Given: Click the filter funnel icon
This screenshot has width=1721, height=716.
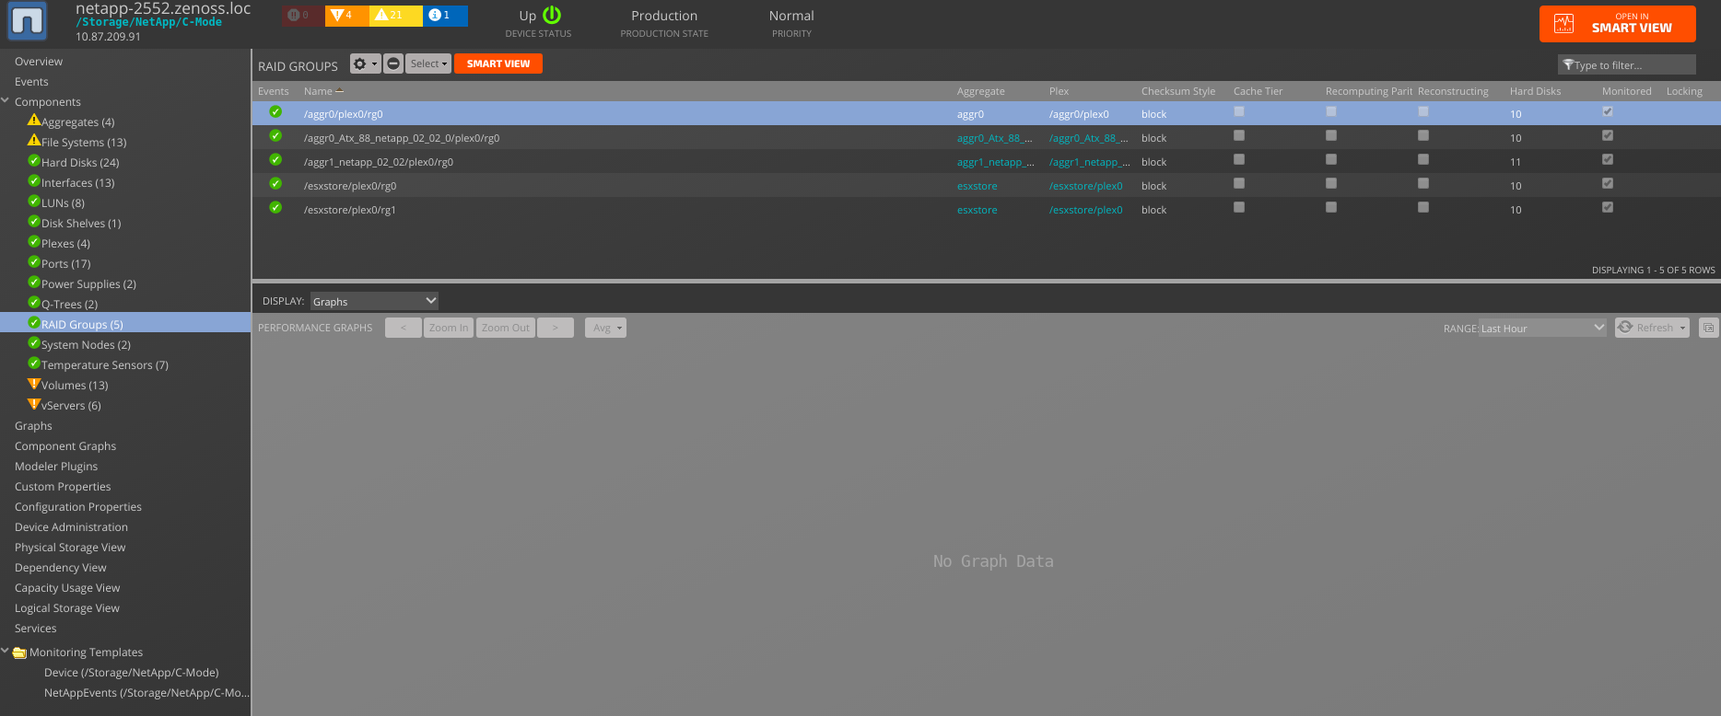Looking at the screenshot, I should point(1568,64).
